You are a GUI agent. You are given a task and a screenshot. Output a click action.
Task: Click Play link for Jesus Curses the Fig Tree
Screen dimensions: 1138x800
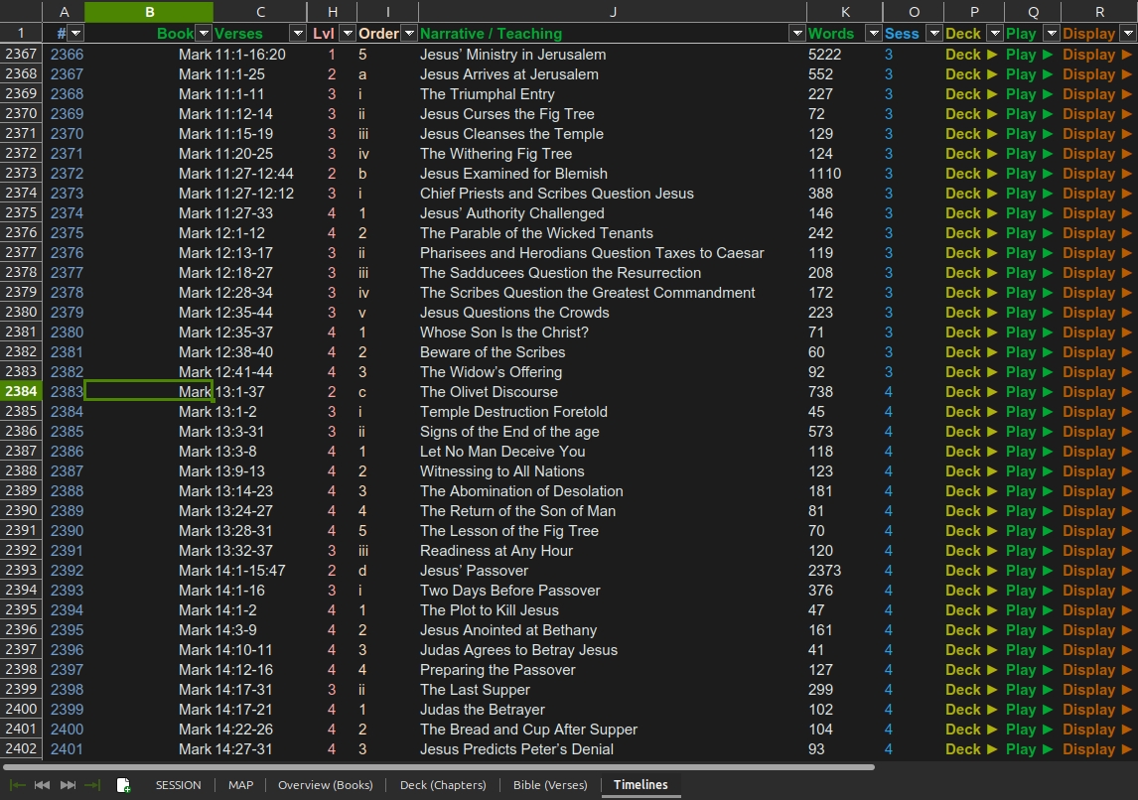pos(1029,114)
